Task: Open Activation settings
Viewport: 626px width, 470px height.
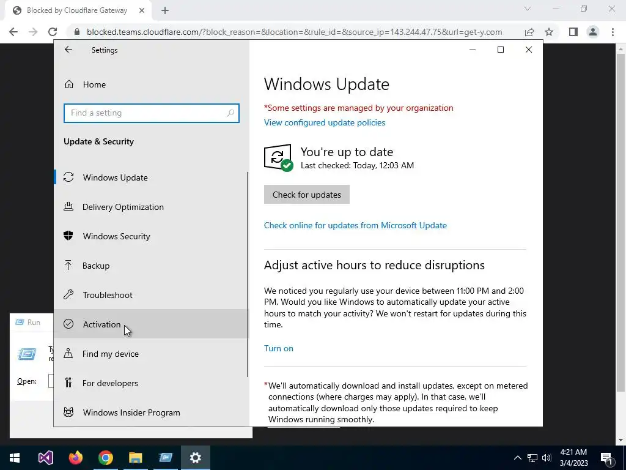Action: click(151, 324)
